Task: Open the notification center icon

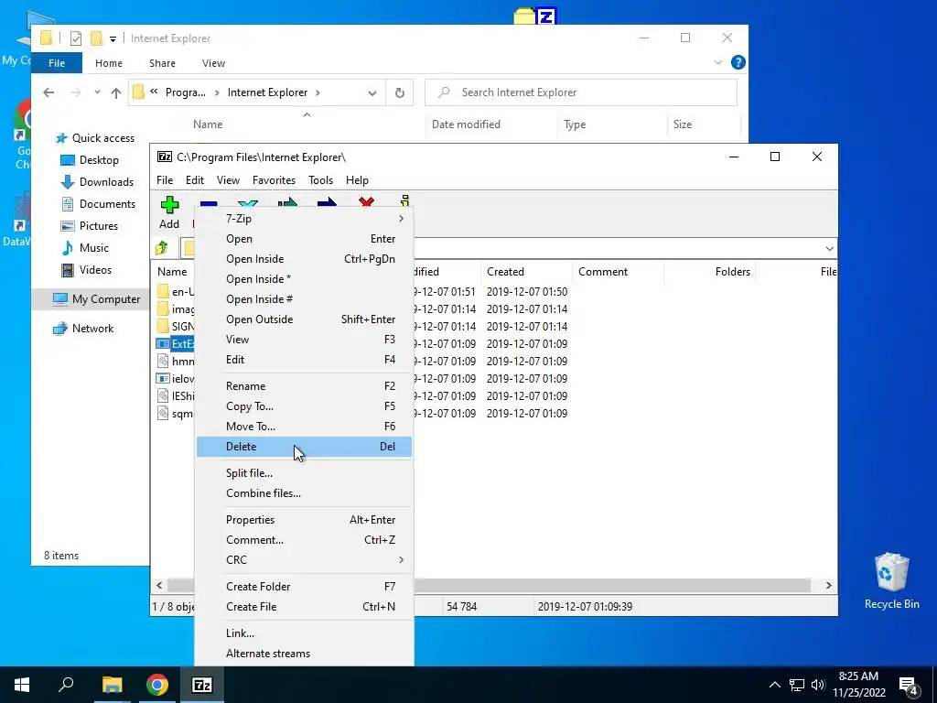Action: pyautogui.click(x=909, y=685)
